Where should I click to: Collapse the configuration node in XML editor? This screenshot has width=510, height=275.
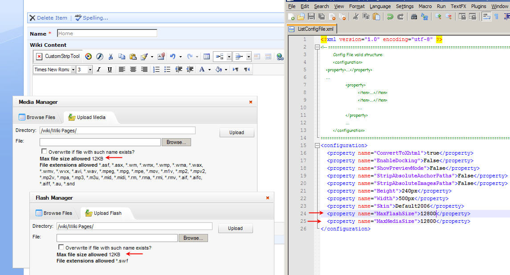tap(317, 145)
